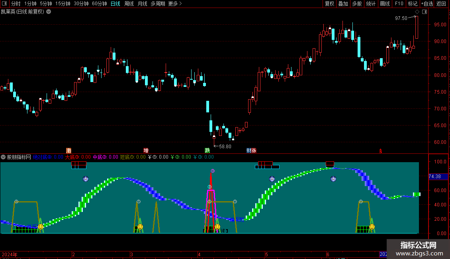Screen dimensions: 450x259
Task: Click the 激 event marker icon
Action: point(68,151)
